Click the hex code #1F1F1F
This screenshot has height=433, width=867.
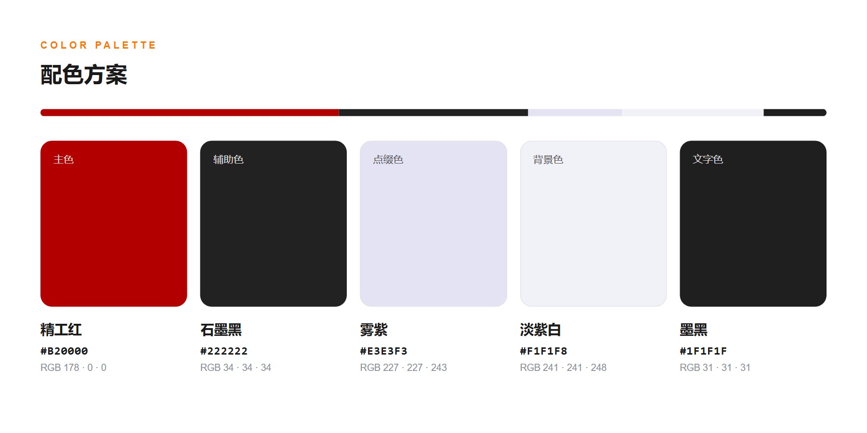(704, 351)
